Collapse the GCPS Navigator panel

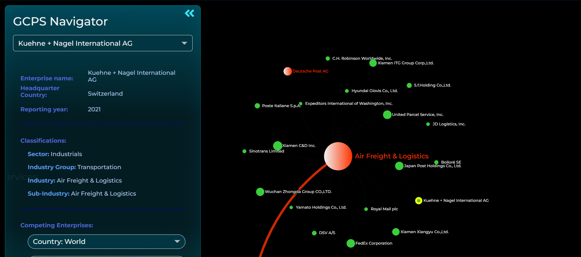(x=189, y=13)
